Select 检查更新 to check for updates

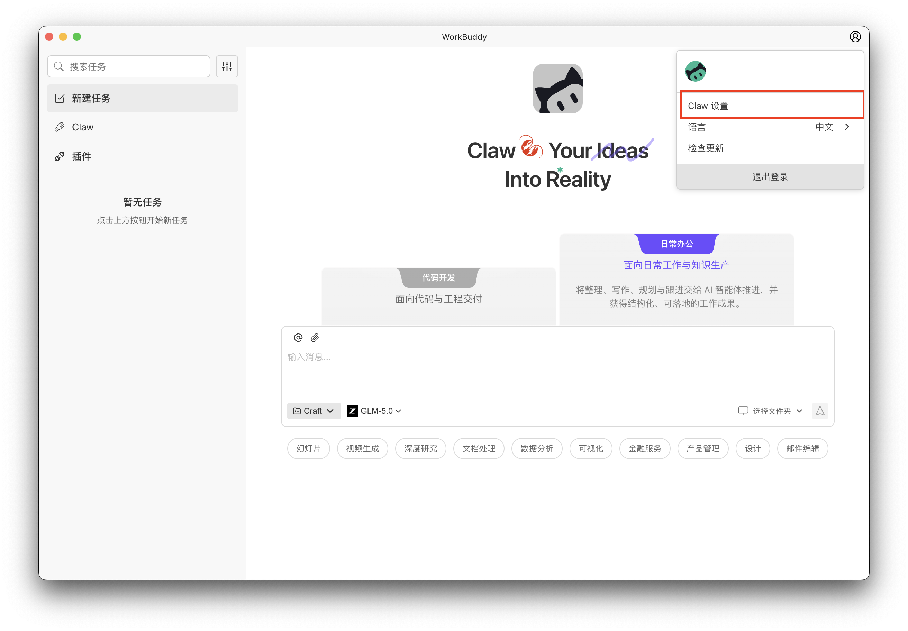706,148
